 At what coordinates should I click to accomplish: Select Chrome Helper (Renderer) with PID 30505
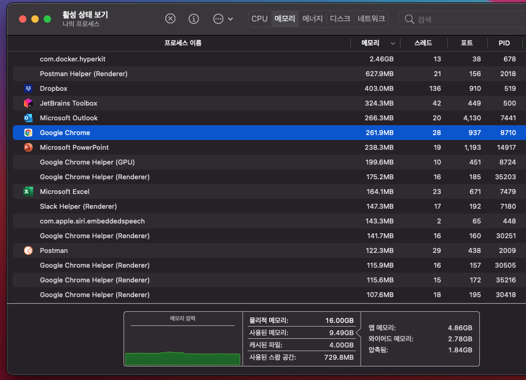coord(269,265)
